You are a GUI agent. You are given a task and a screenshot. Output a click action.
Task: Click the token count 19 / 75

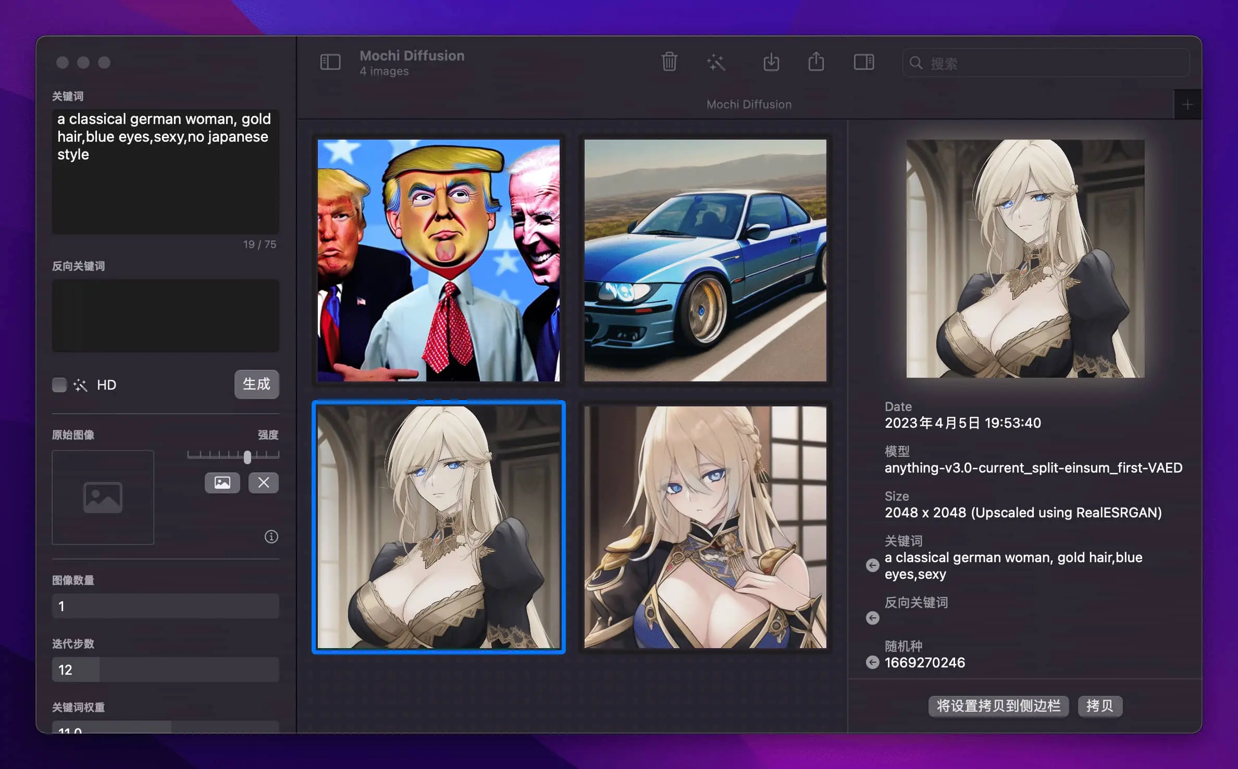click(x=259, y=244)
